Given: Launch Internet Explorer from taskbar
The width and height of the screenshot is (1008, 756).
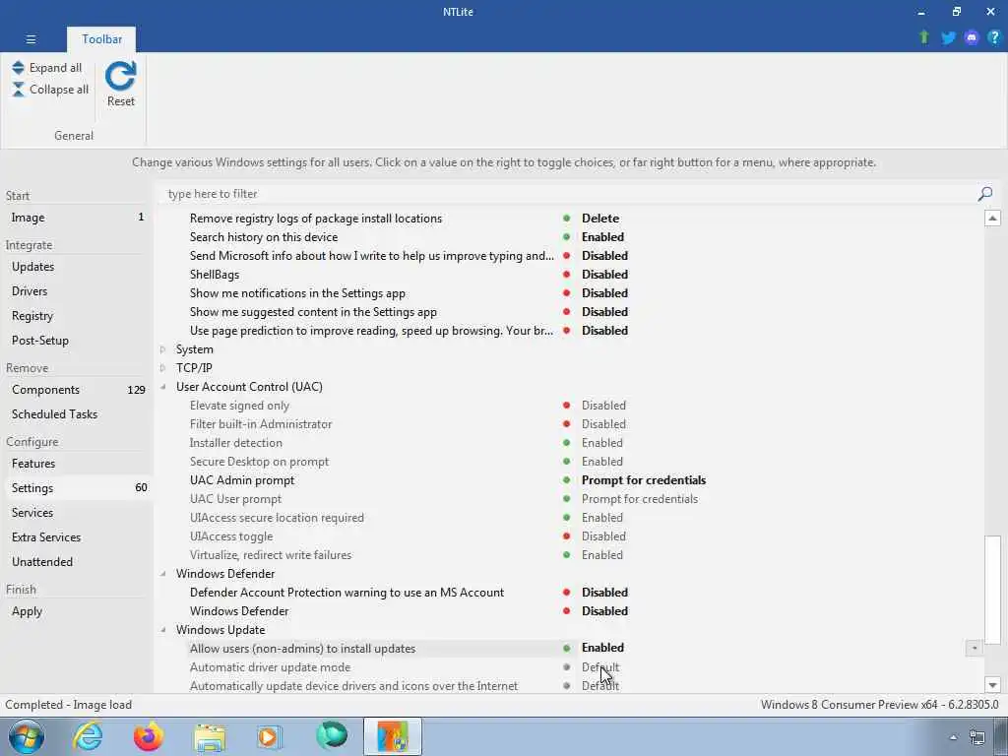Looking at the screenshot, I should click(x=88, y=736).
